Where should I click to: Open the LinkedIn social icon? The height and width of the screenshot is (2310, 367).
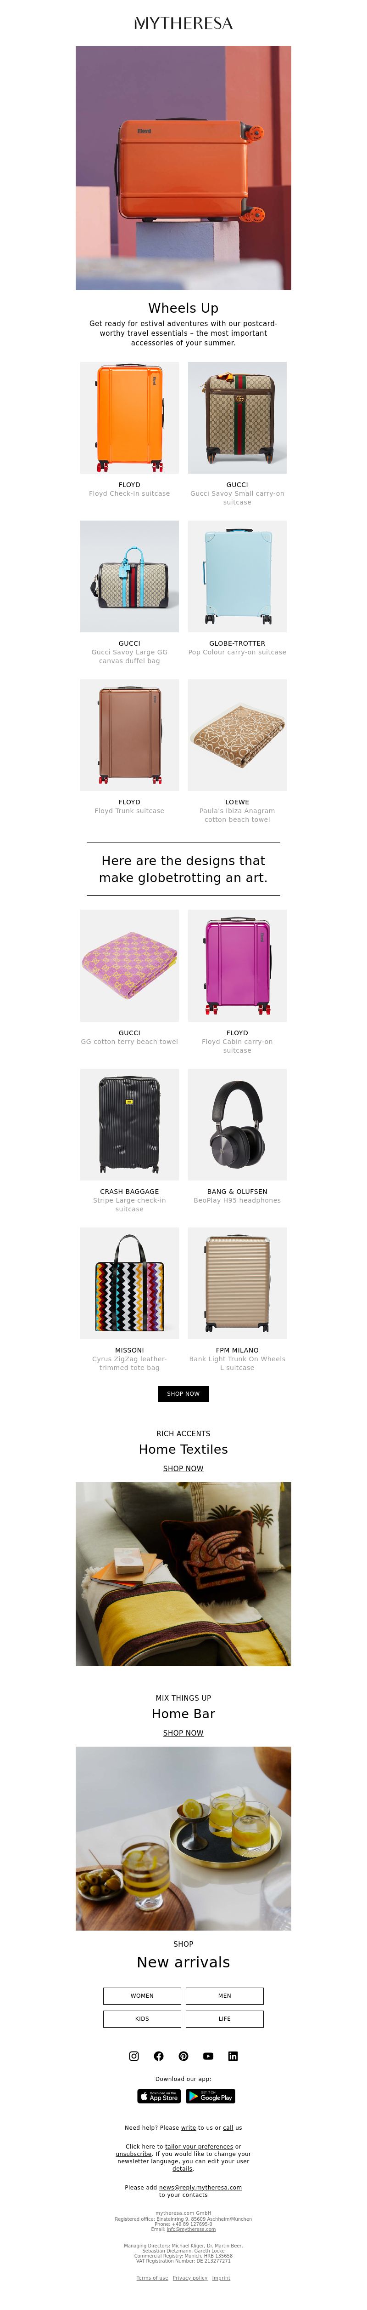[x=233, y=2056]
